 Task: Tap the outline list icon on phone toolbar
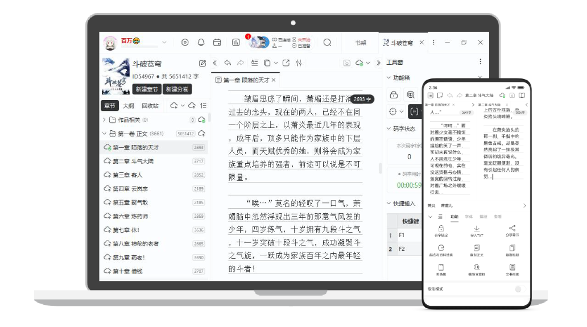pos(431,96)
